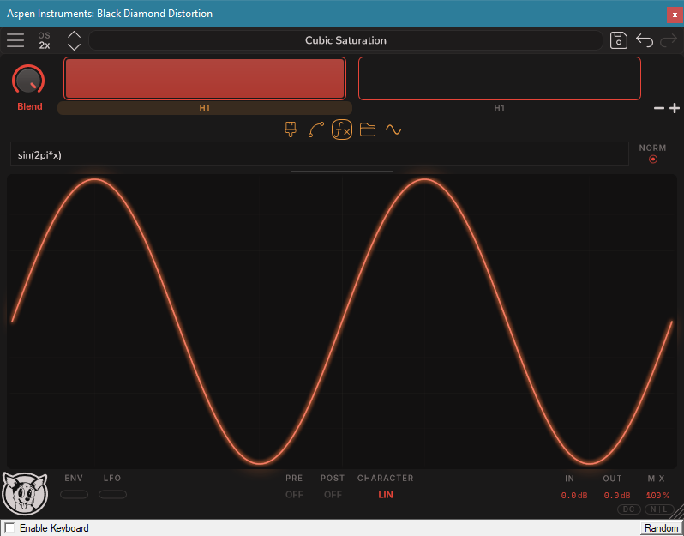Image resolution: width=684 pixels, height=536 pixels.
Task: Toggle the POST filter OFF value
Action: (x=333, y=495)
